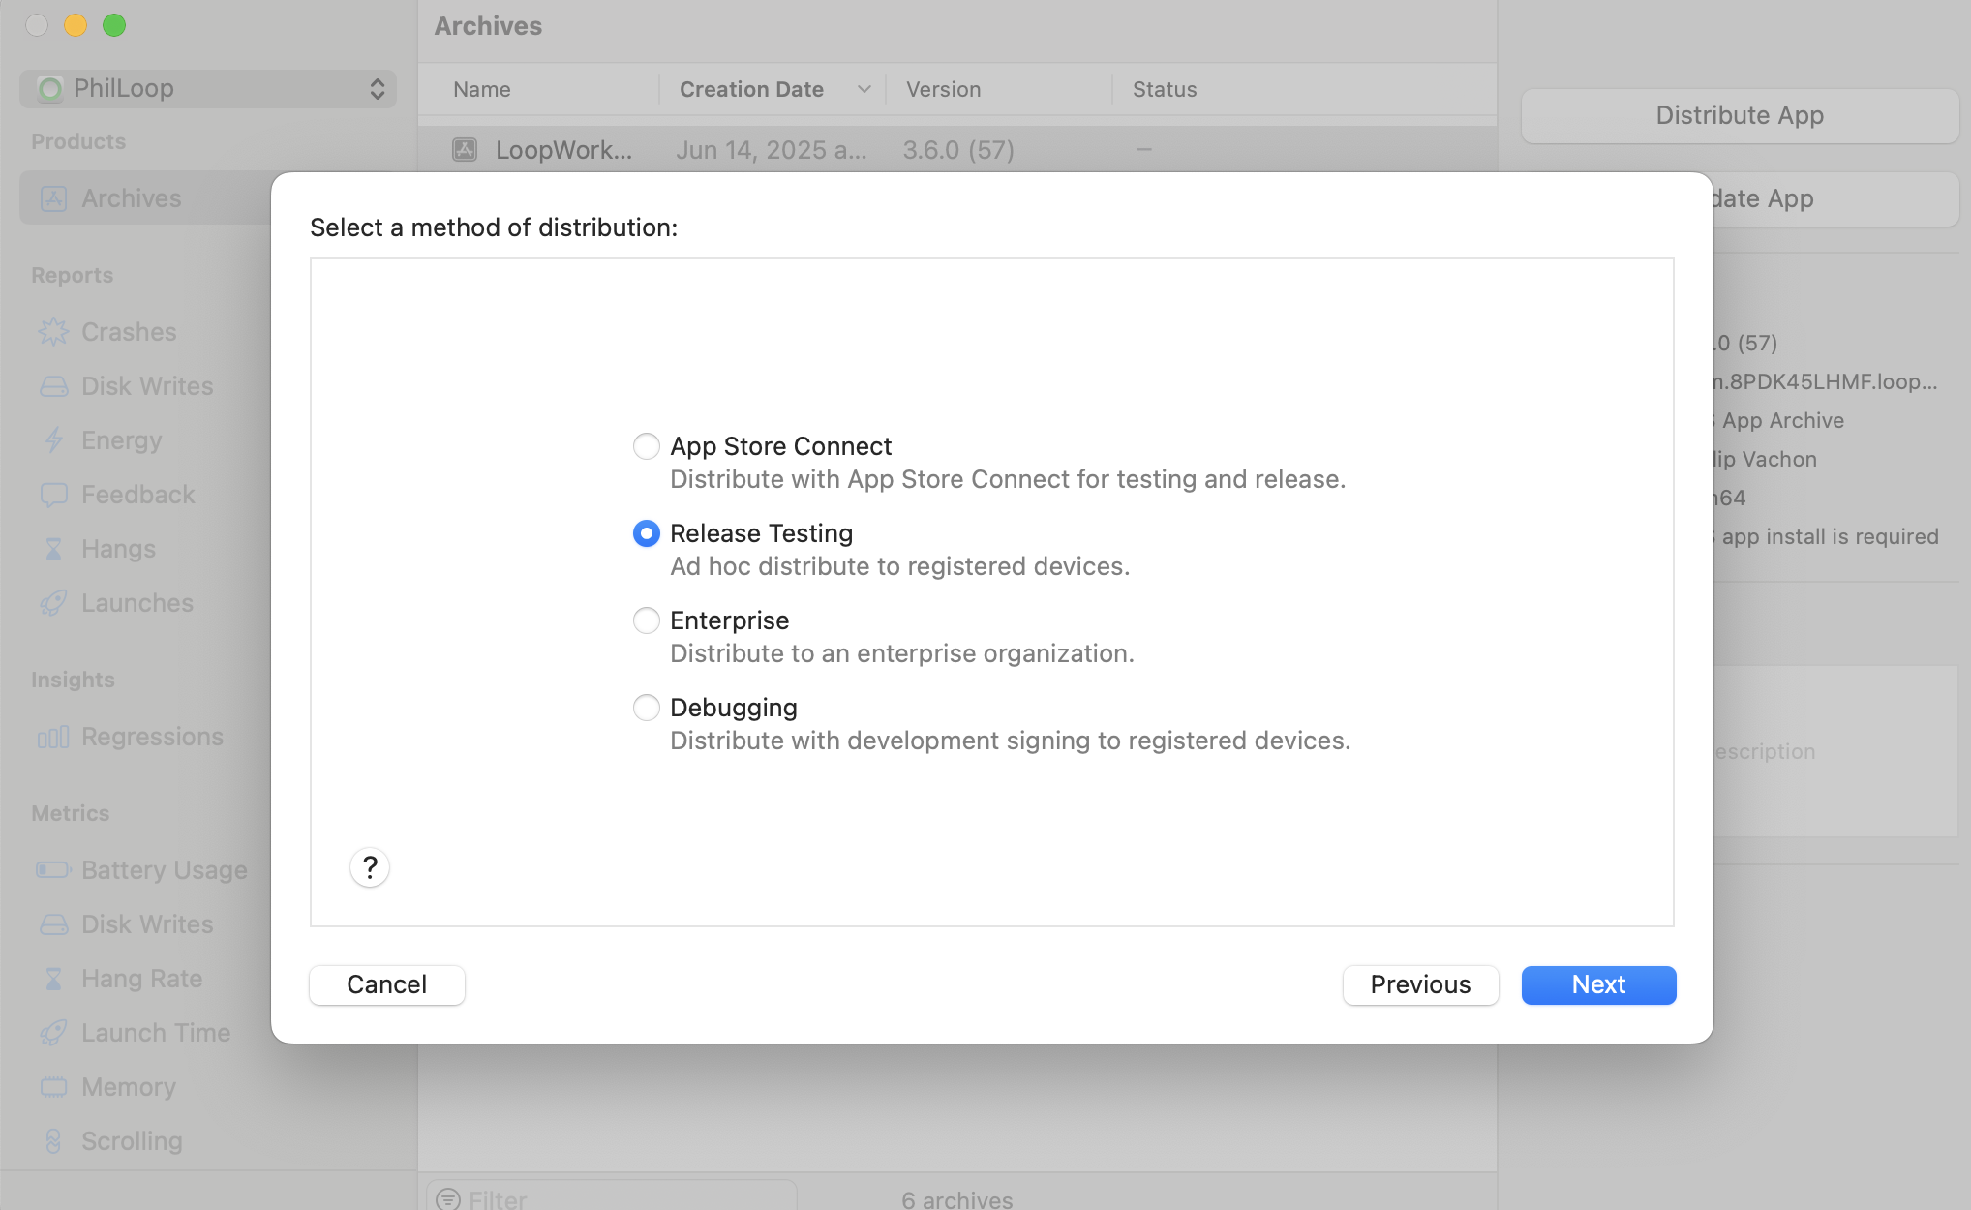Click the Launch Time rocket icon
Screen dimensions: 1971x1210
53,1033
